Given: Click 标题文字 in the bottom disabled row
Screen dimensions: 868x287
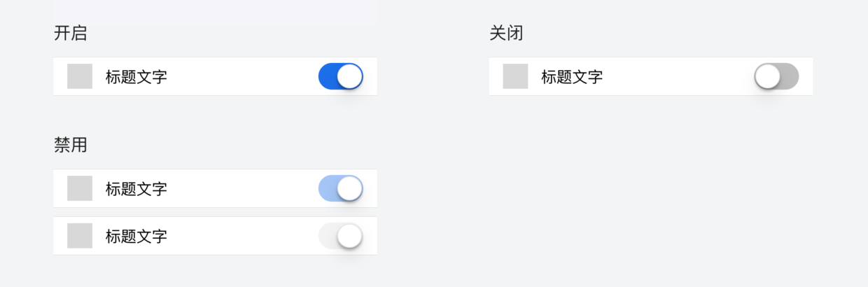Looking at the screenshot, I should [136, 236].
